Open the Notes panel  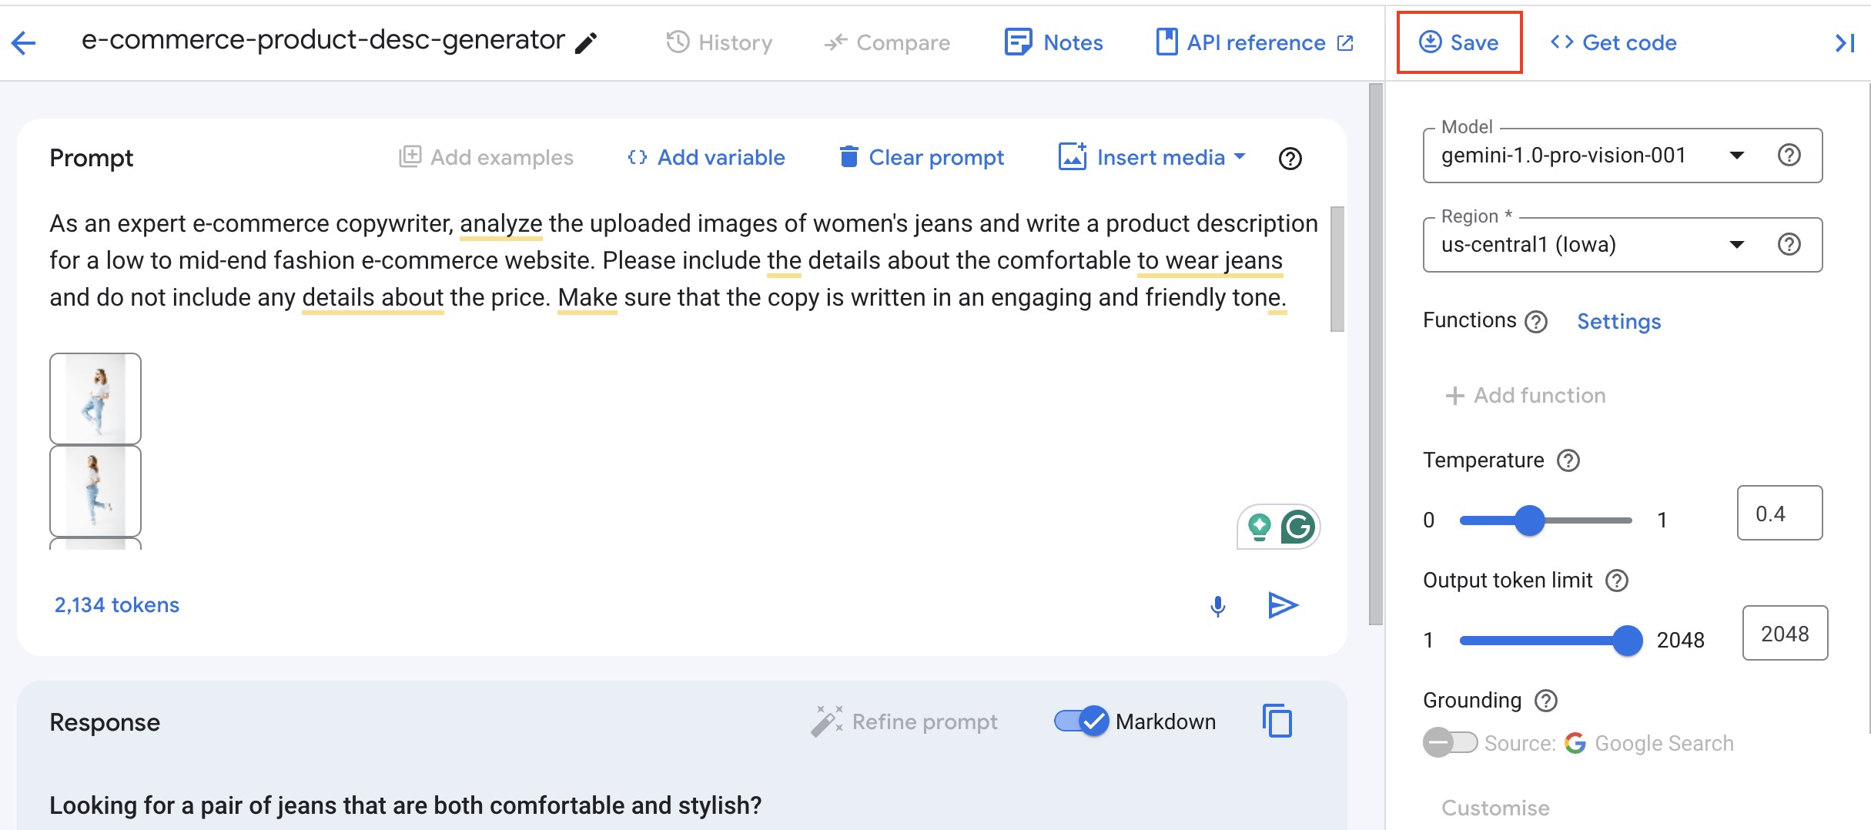click(x=1053, y=42)
